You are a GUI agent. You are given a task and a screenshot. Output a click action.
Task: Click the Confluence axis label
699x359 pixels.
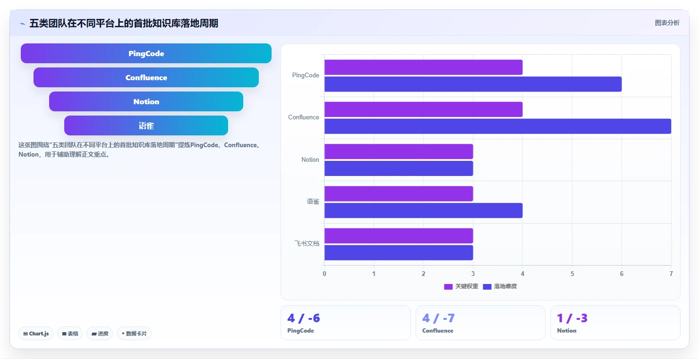[304, 117]
